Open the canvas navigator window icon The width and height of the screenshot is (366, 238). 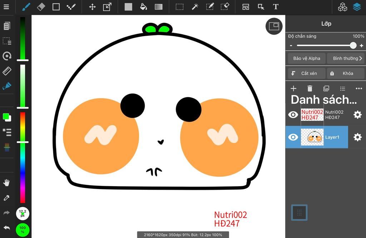[x=274, y=26]
